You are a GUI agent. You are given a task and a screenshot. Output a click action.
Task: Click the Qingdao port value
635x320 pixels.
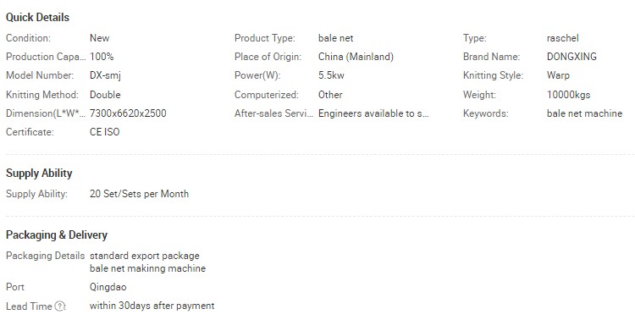coord(108,287)
